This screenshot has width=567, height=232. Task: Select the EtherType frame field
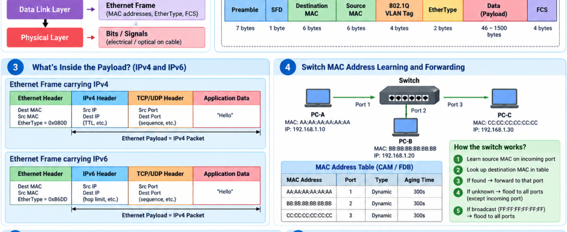pyautogui.click(x=443, y=10)
